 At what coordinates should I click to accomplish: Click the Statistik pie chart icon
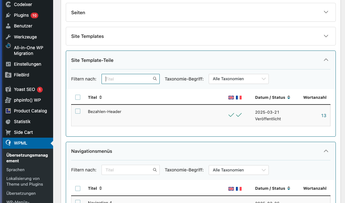8,122
